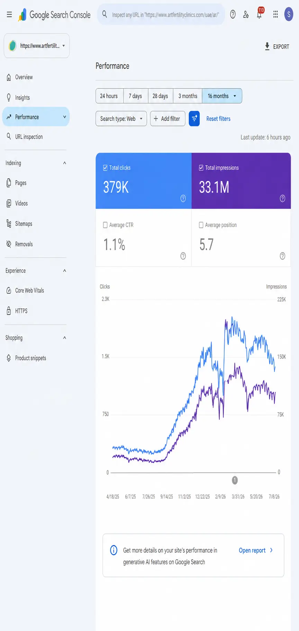Uncheck Total clicks checkbox

105,168
